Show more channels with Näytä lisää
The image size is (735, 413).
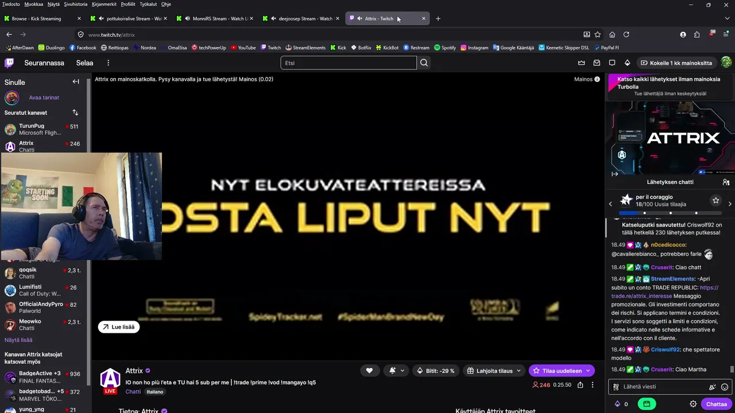18,340
